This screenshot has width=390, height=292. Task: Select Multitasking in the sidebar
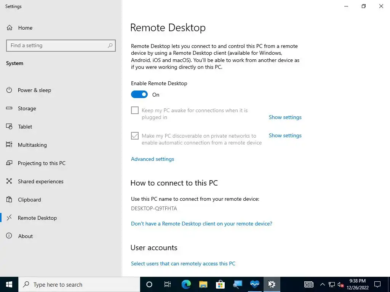coord(32,145)
